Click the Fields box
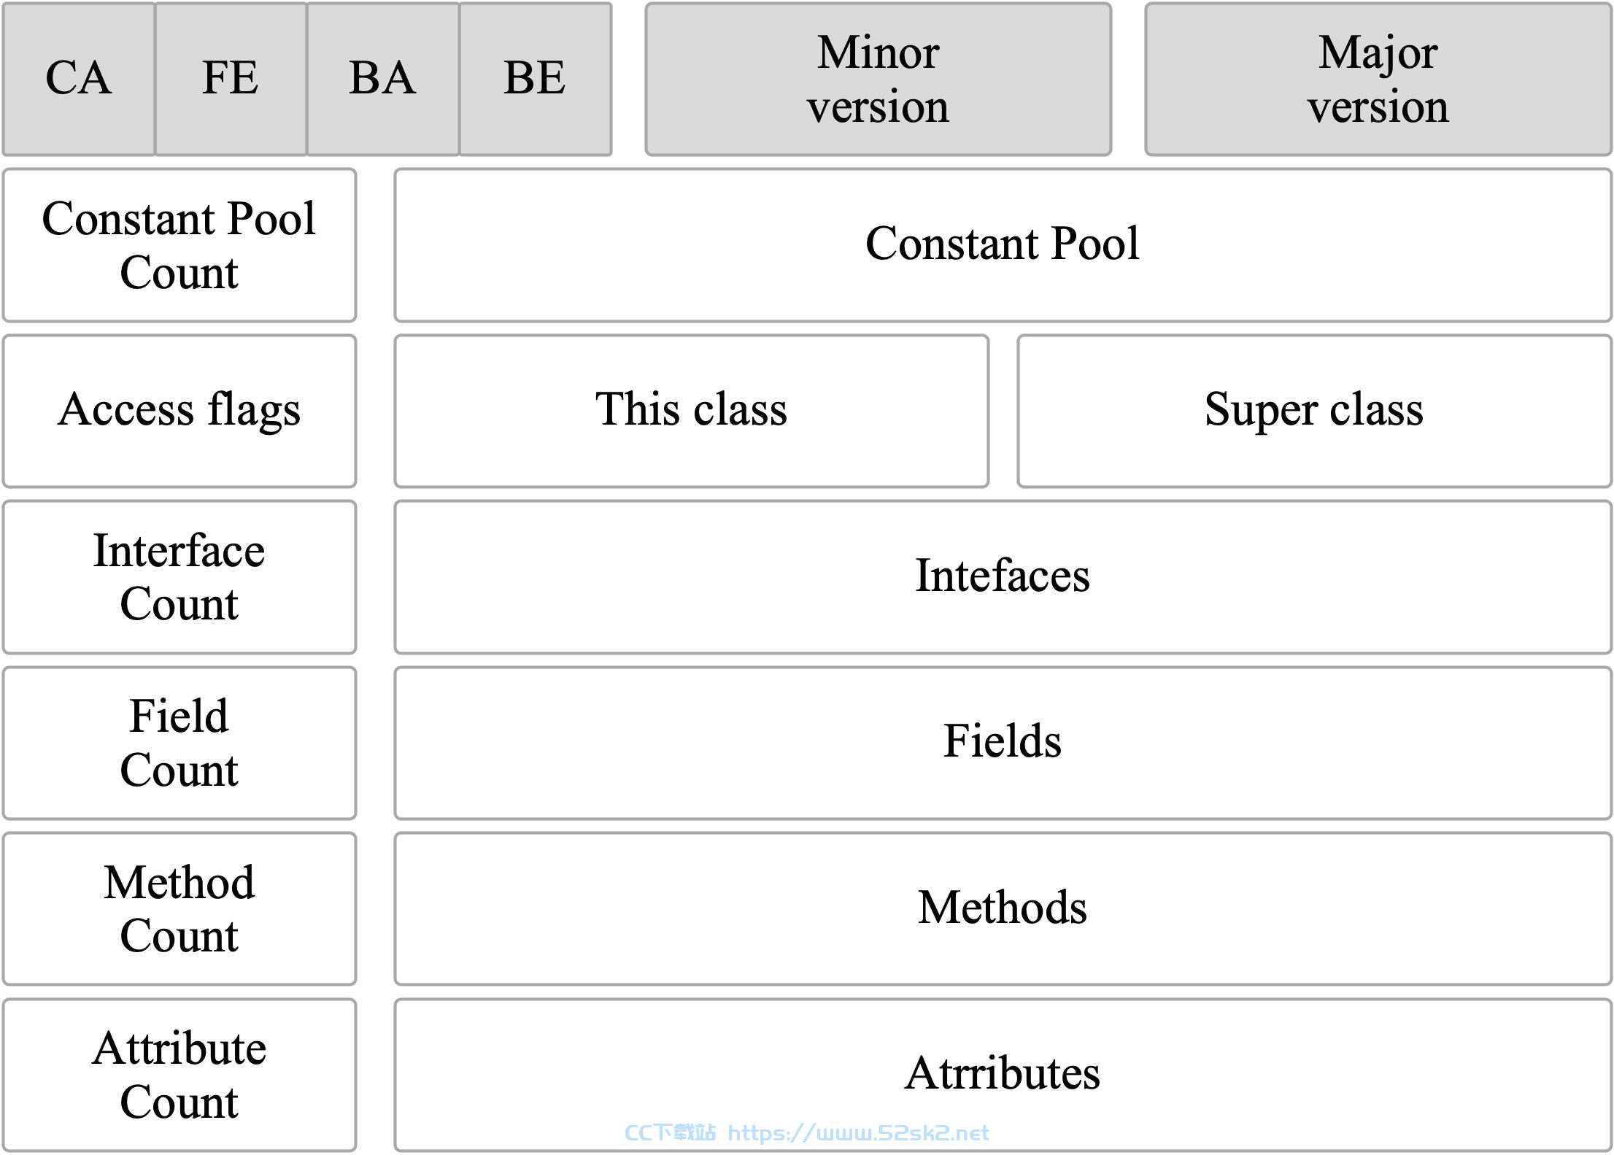The width and height of the screenshot is (1614, 1155). (1003, 743)
